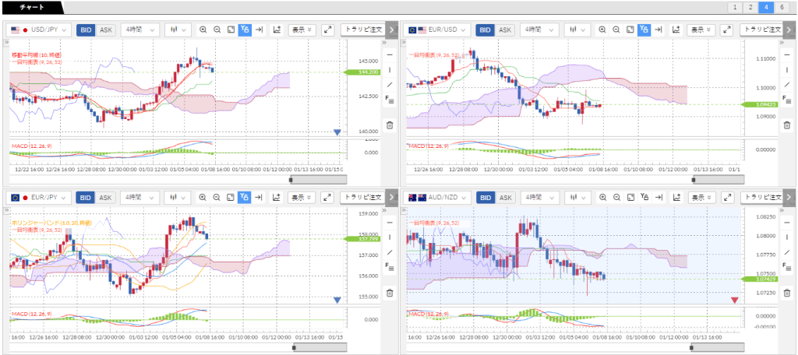Switch EUR/JPY chart to ASK price
This screenshot has width=798, height=355.
click(106, 198)
